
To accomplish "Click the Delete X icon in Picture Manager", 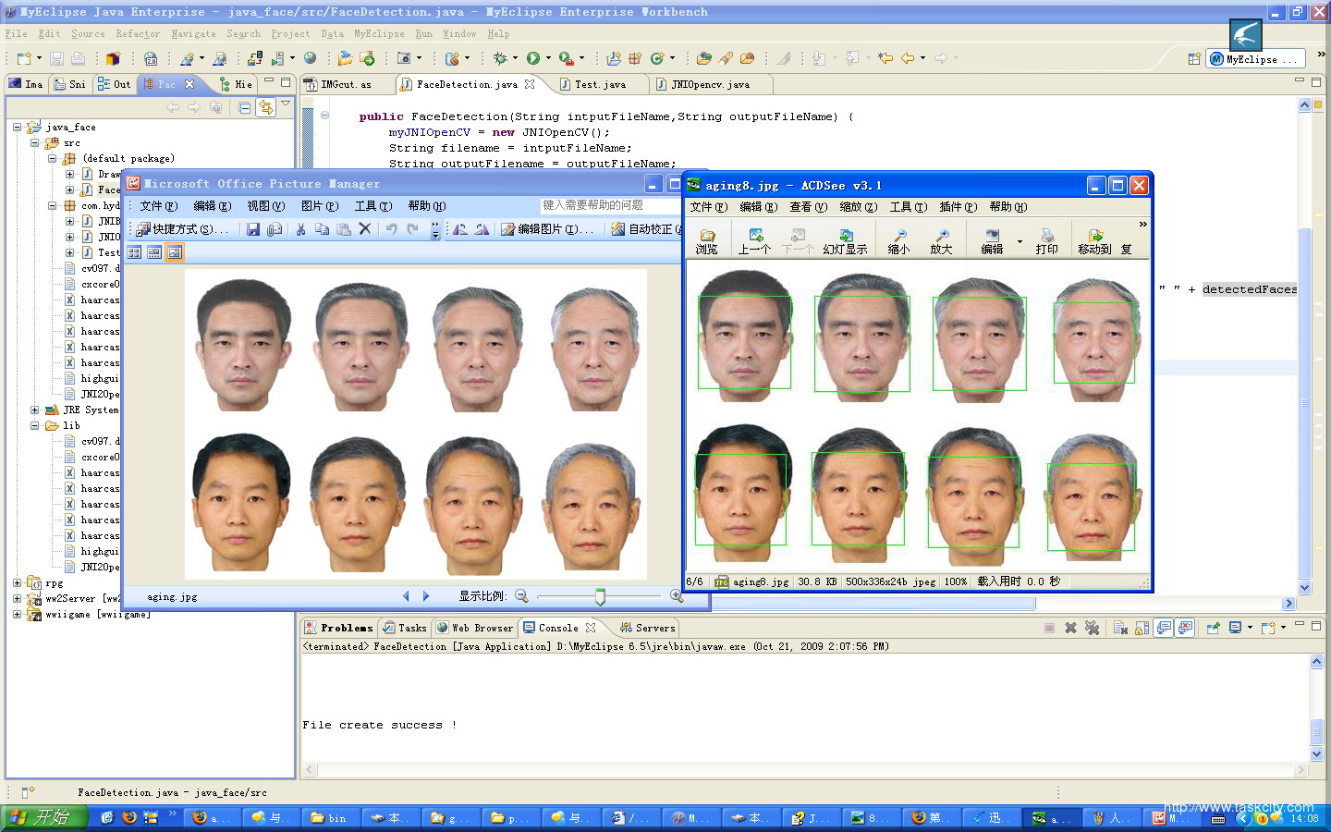I will pyautogui.click(x=365, y=229).
